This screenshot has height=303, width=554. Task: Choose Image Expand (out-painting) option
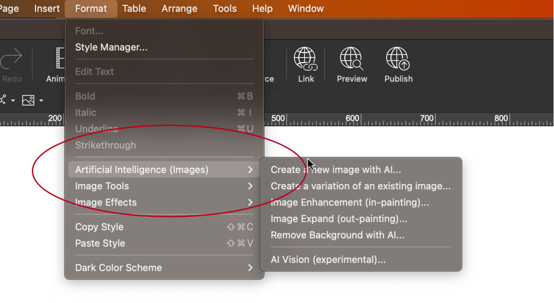[339, 219]
